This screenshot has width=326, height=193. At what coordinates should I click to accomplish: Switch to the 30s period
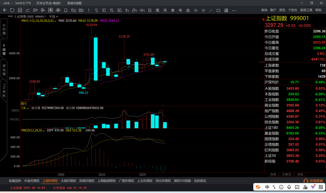tap(81, 10)
